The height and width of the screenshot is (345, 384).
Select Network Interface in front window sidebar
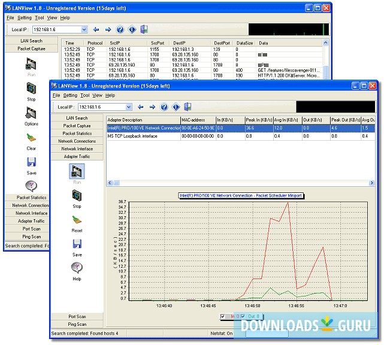pos(77,149)
